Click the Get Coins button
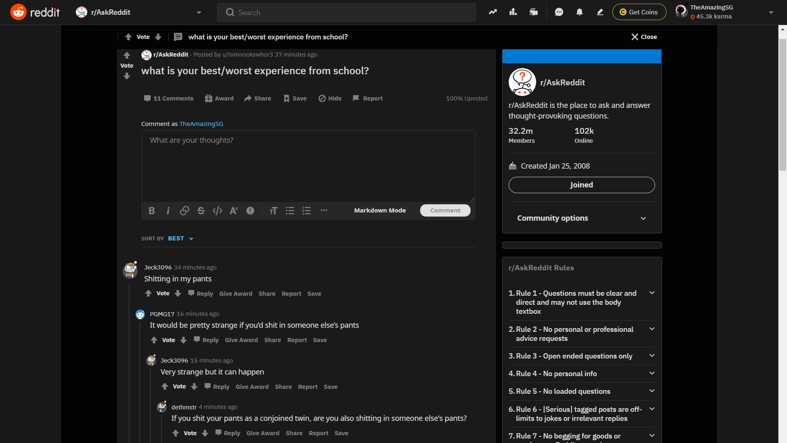Viewport: 787px width, 443px height. pos(639,12)
